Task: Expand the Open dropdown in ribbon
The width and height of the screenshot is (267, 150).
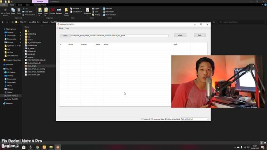Action: (96, 8)
